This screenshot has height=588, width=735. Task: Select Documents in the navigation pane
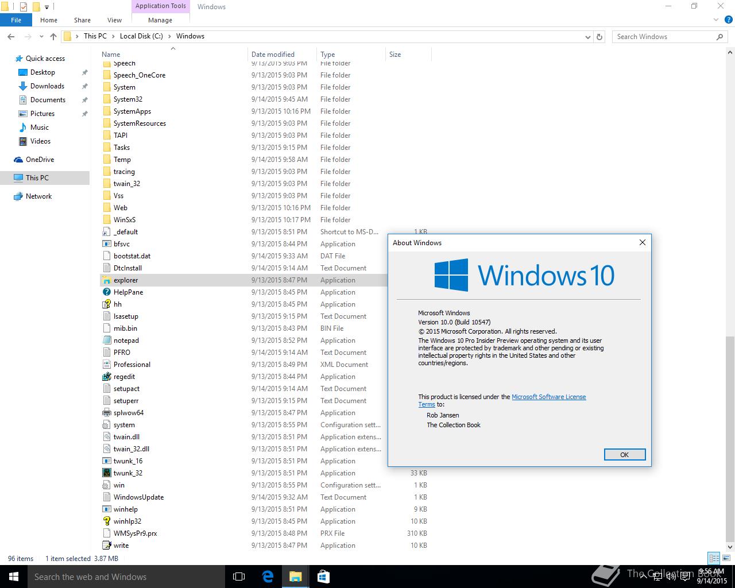[x=48, y=100]
